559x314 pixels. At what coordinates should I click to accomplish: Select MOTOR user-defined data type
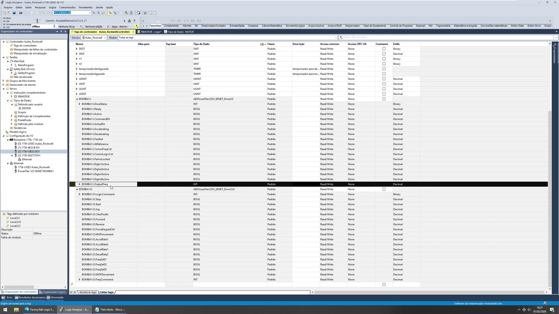(x=26, y=108)
